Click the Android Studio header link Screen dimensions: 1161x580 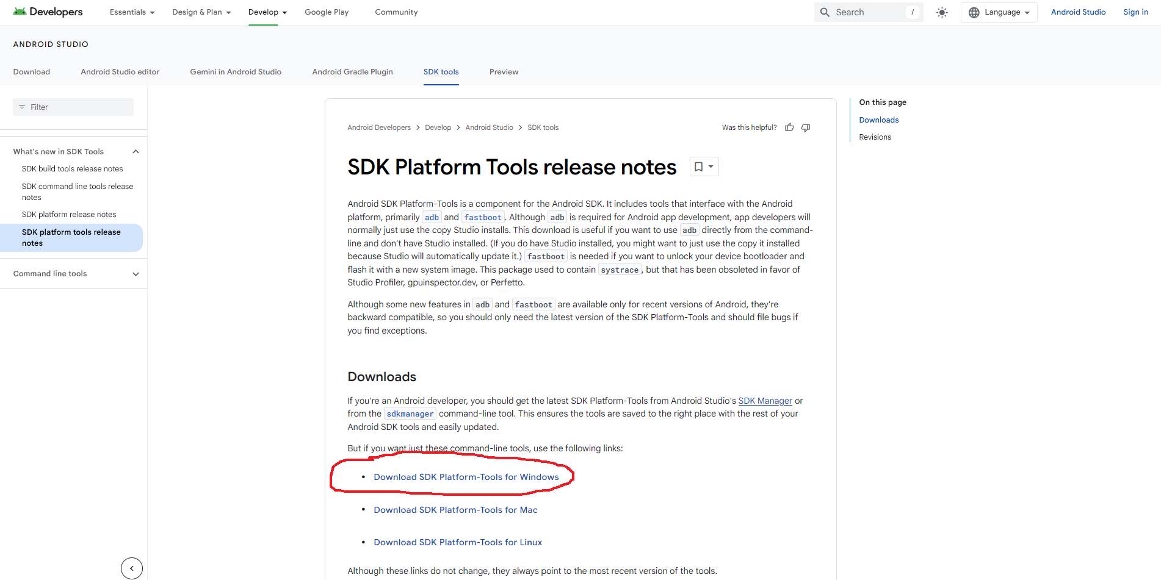(1078, 12)
